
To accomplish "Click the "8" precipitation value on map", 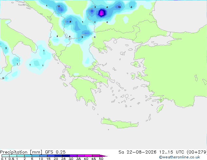I will click(x=70, y=22).
